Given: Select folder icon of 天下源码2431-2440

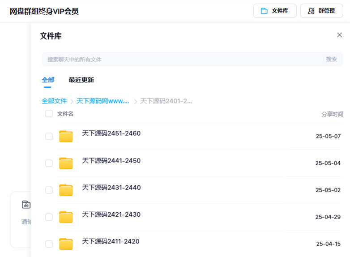Looking at the screenshot, I should point(66,190).
